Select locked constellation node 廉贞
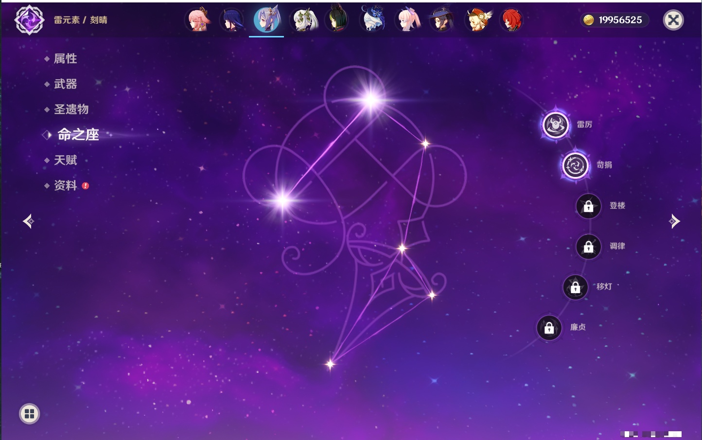The width and height of the screenshot is (702, 440). [549, 328]
